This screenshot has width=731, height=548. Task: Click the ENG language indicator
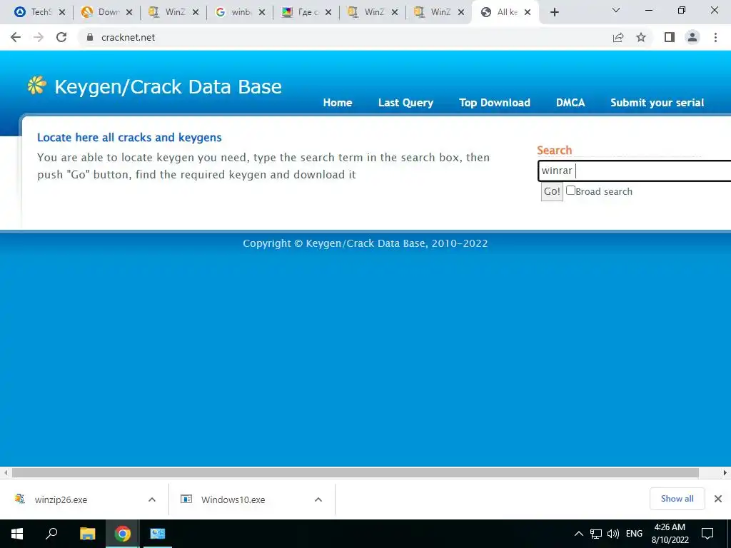tap(634, 534)
